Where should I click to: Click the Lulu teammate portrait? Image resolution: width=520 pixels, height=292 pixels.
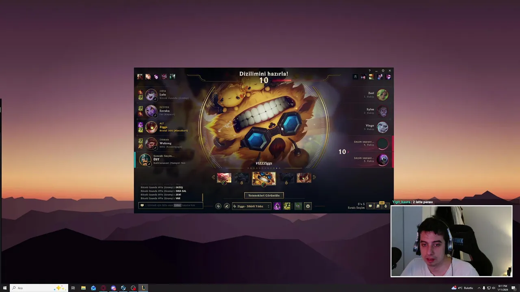coord(151,95)
